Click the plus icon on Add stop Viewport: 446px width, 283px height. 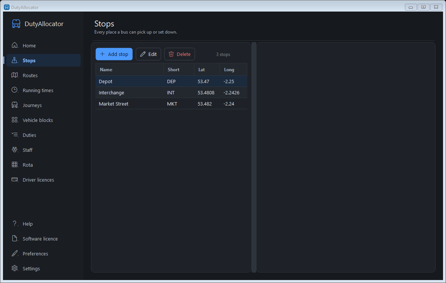103,54
